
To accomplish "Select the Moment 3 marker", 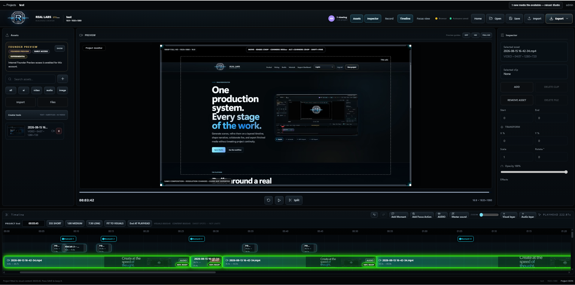I will (197, 239).
